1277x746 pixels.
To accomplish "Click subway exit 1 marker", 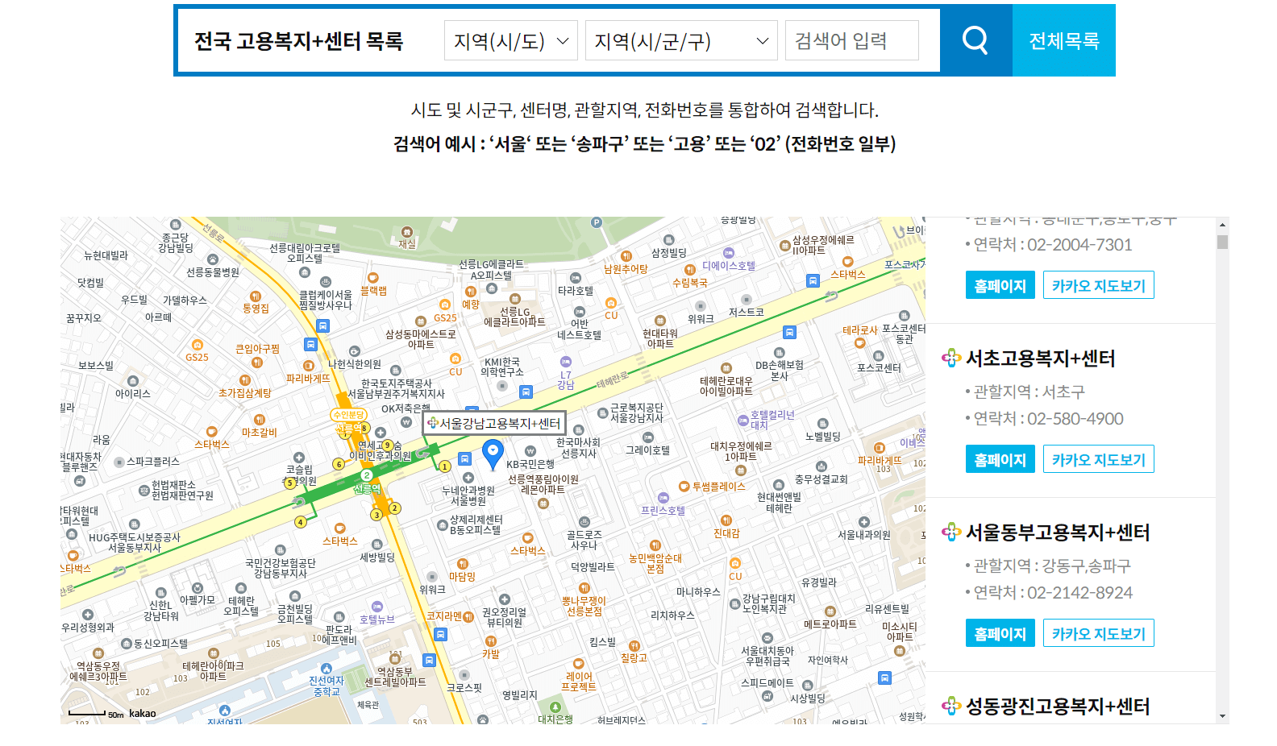I will 444,466.
